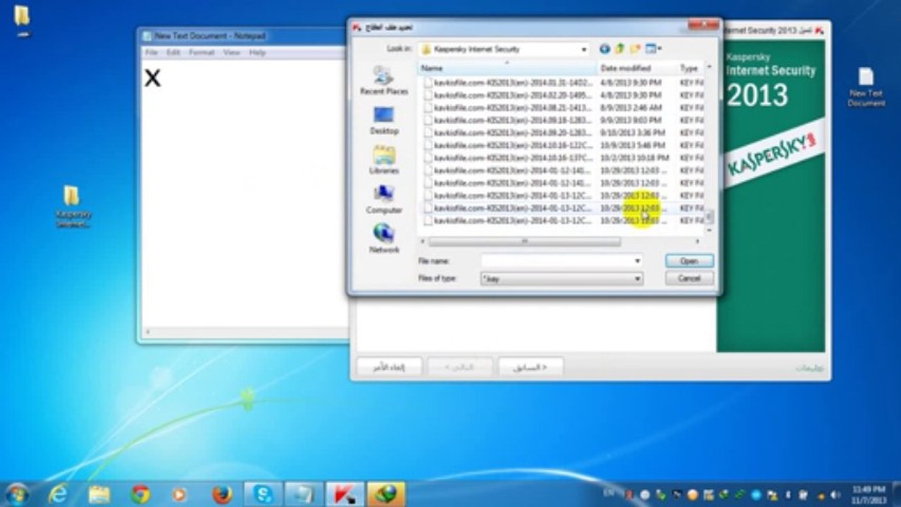Open Windows Explorer from the taskbar
This screenshot has width=901, height=507.
[x=99, y=494]
